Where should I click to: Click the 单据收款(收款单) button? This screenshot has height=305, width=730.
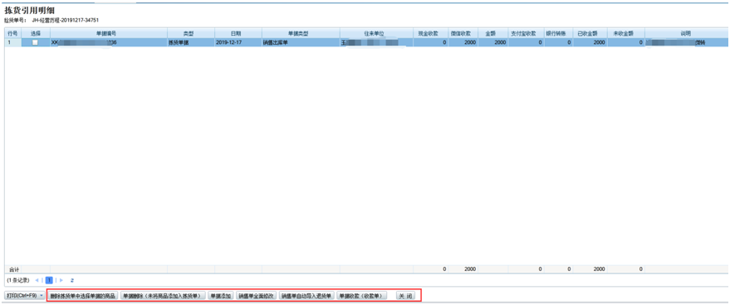(x=361, y=296)
